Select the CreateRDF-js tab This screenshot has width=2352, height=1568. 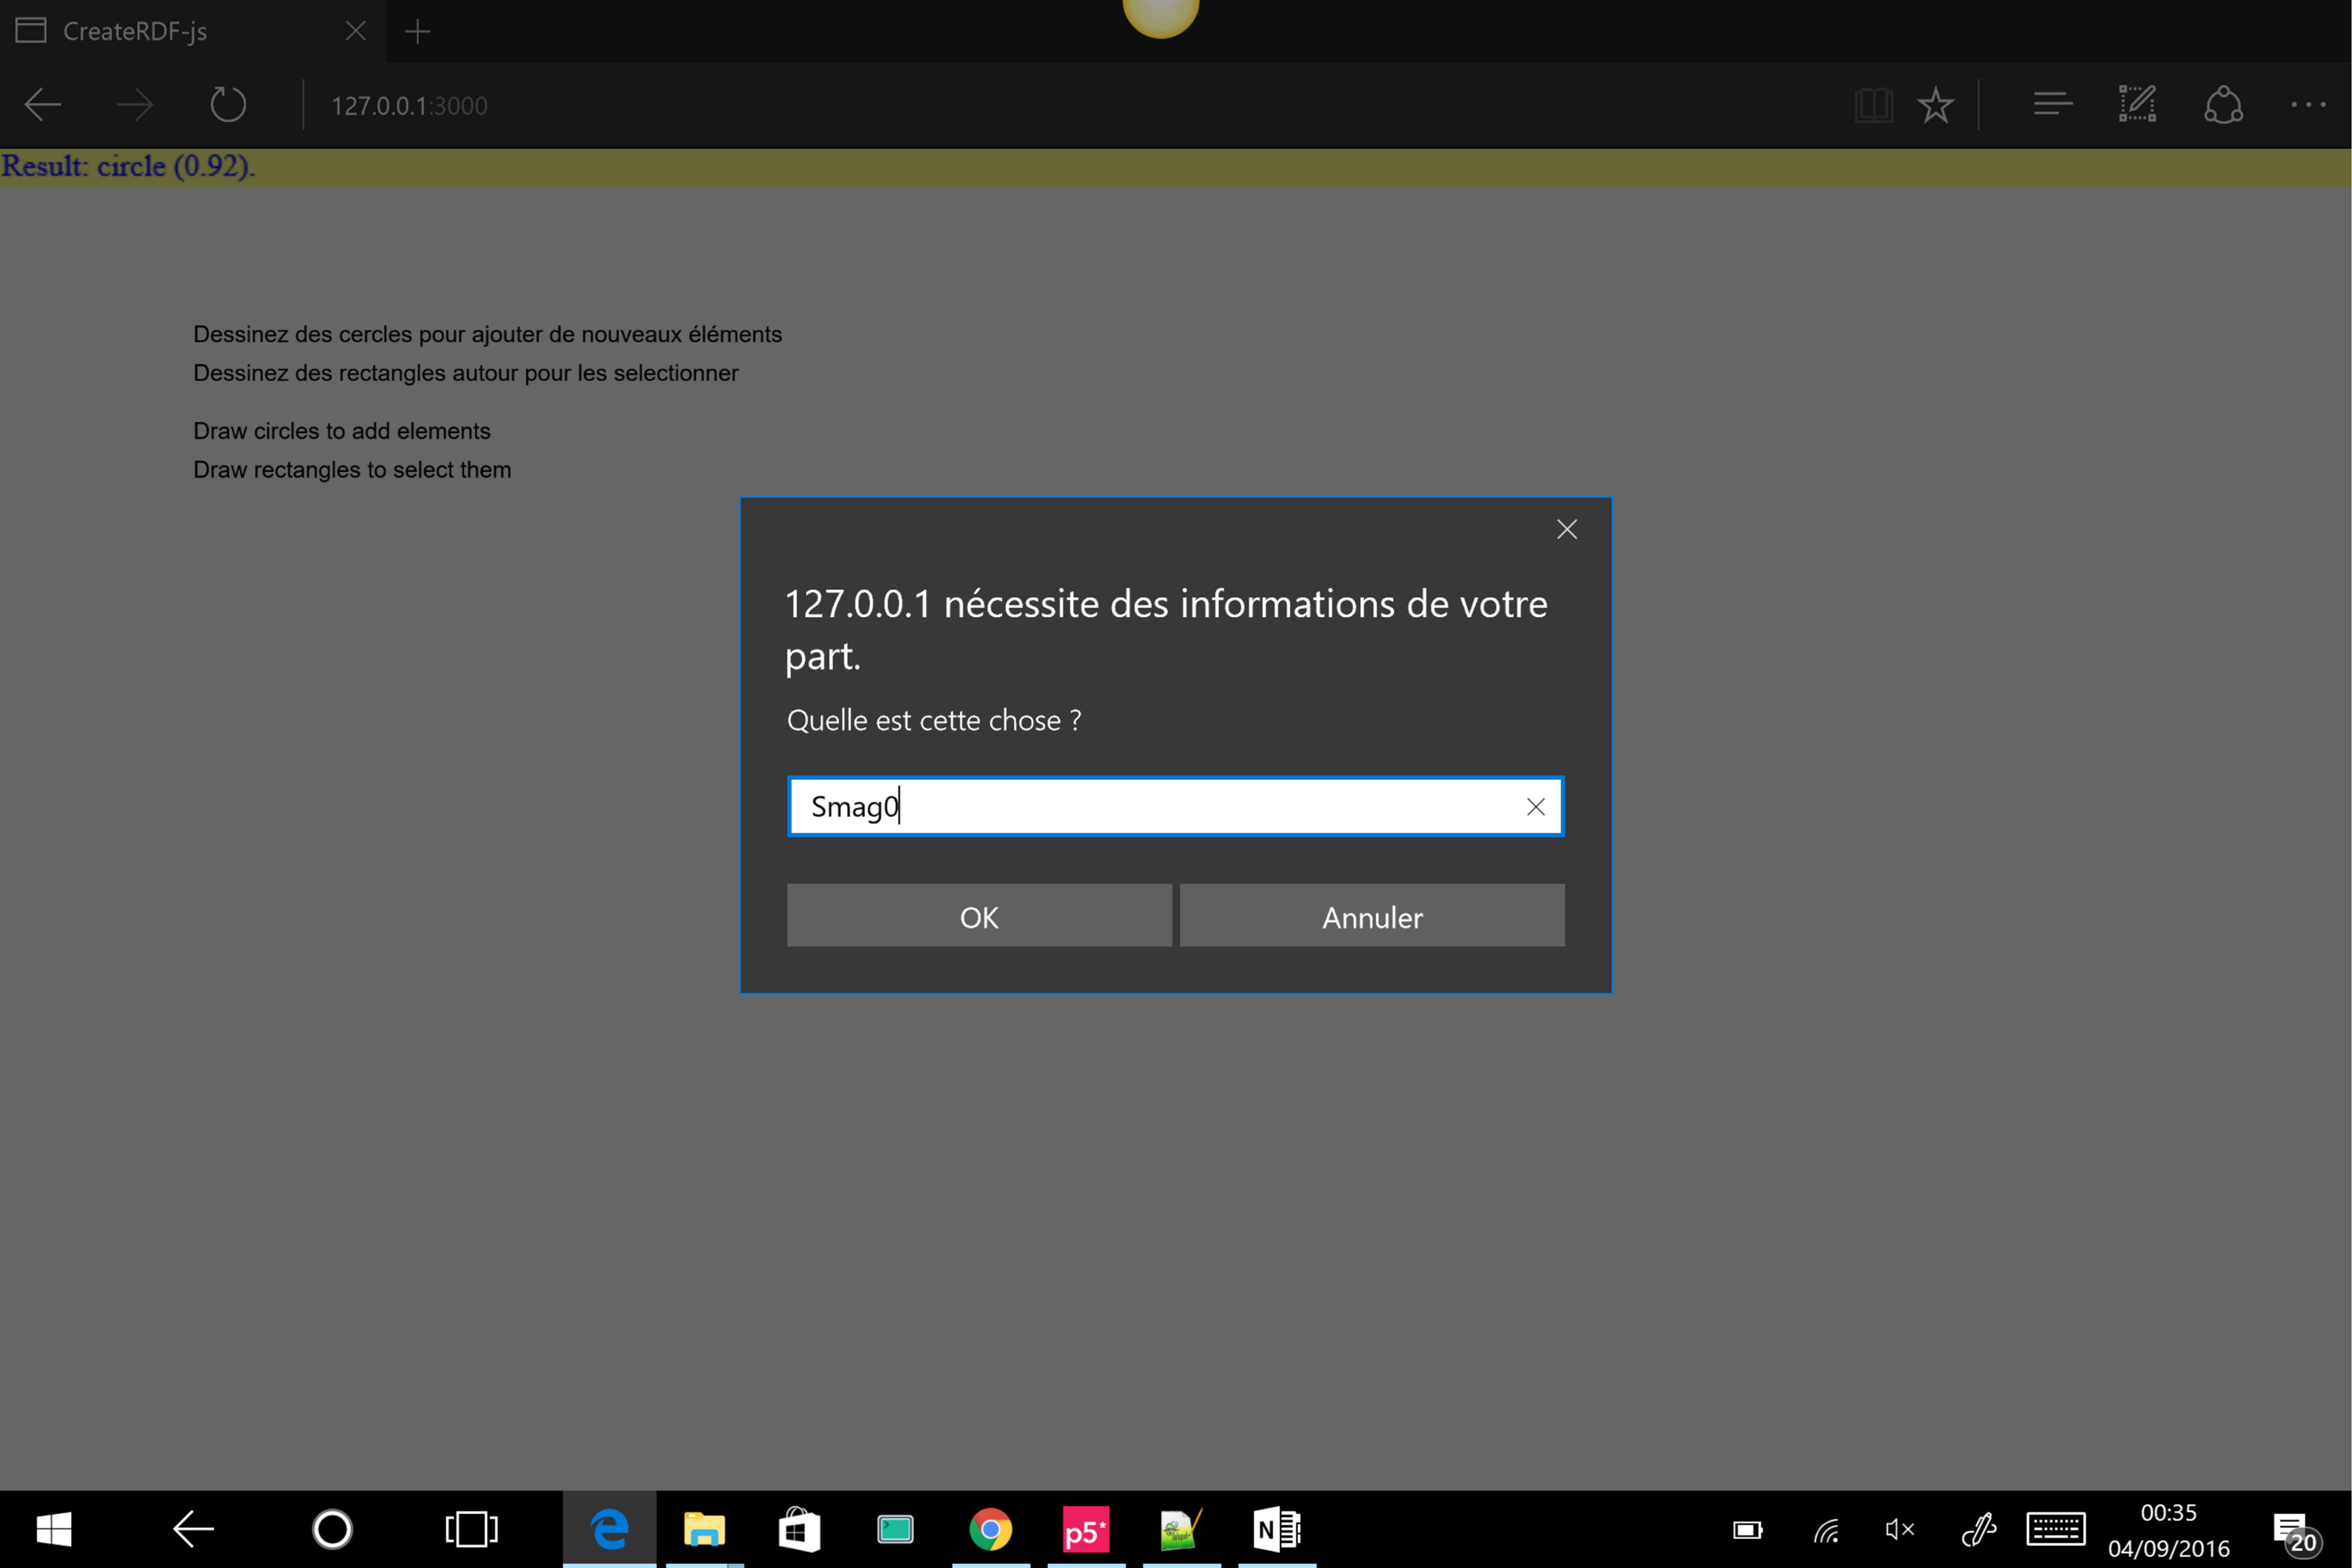click(135, 32)
